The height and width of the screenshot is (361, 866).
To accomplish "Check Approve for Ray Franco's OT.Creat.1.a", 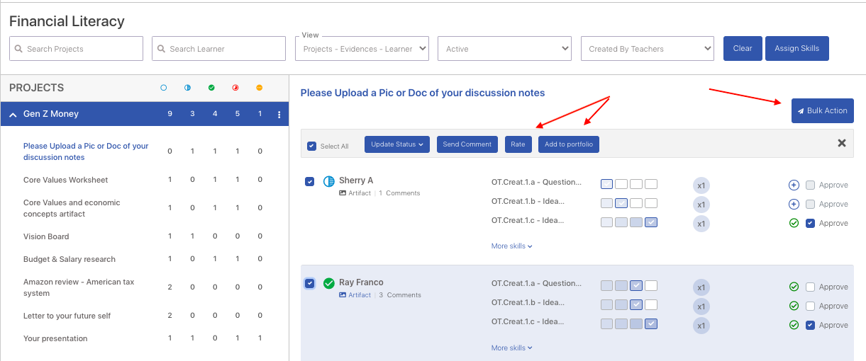I will click(x=811, y=287).
